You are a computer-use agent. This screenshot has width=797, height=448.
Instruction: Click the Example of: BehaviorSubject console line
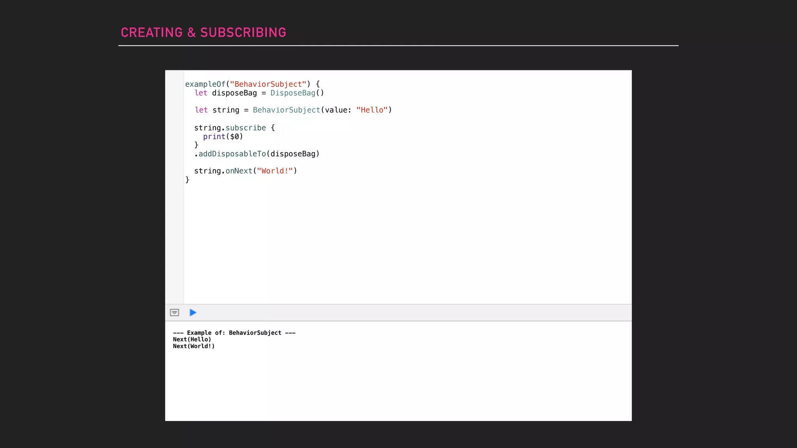(x=234, y=333)
